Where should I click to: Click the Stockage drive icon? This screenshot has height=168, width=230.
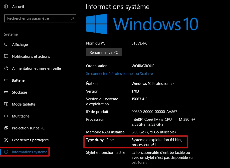click(6, 92)
